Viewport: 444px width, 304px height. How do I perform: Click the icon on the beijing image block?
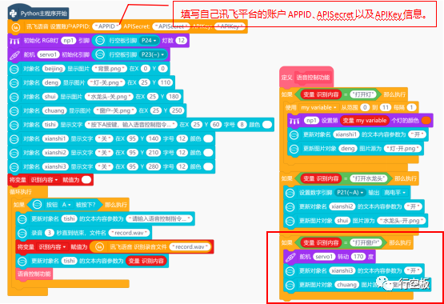click(x=14, y=69)
